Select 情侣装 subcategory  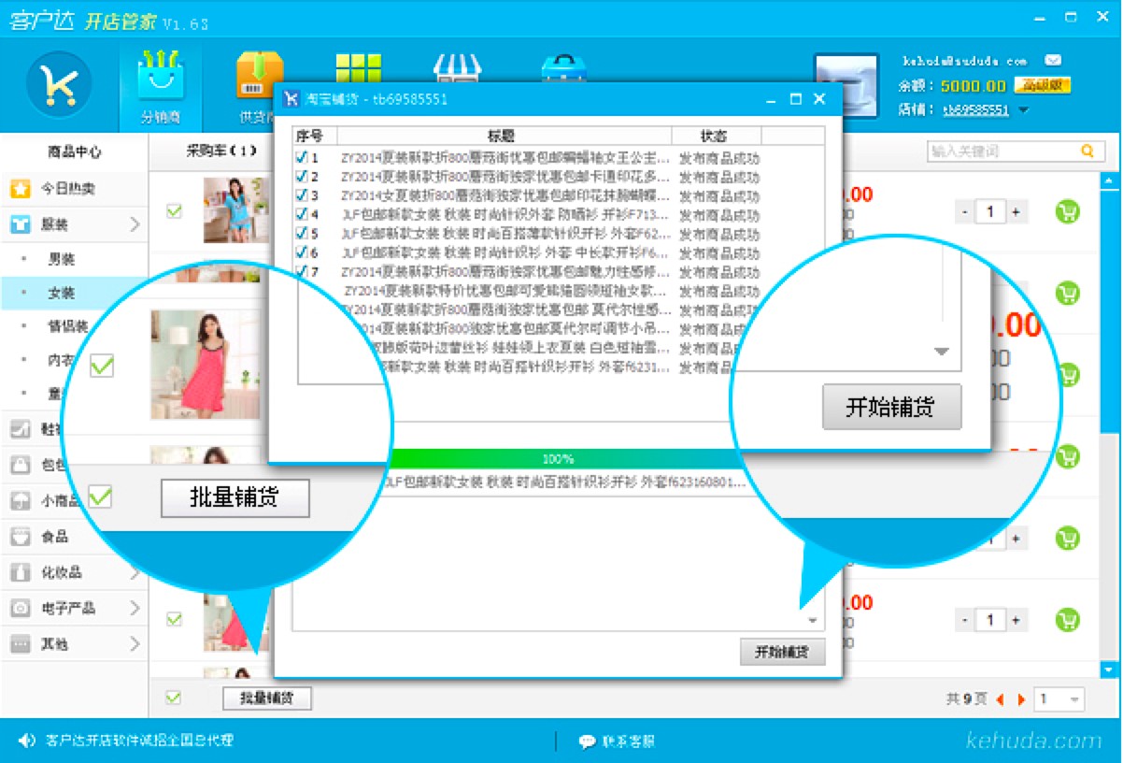click(x=68, y=326)
